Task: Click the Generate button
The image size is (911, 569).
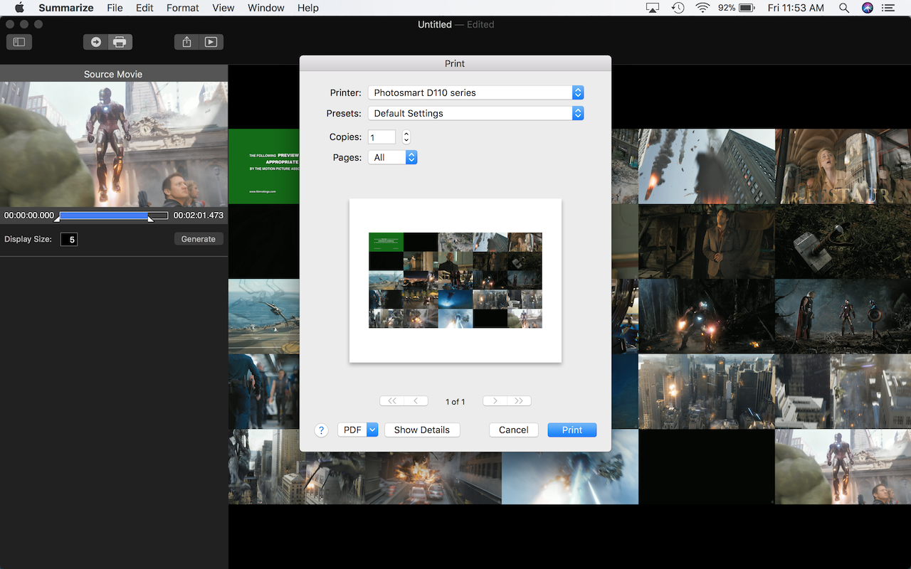Action: 199,239
